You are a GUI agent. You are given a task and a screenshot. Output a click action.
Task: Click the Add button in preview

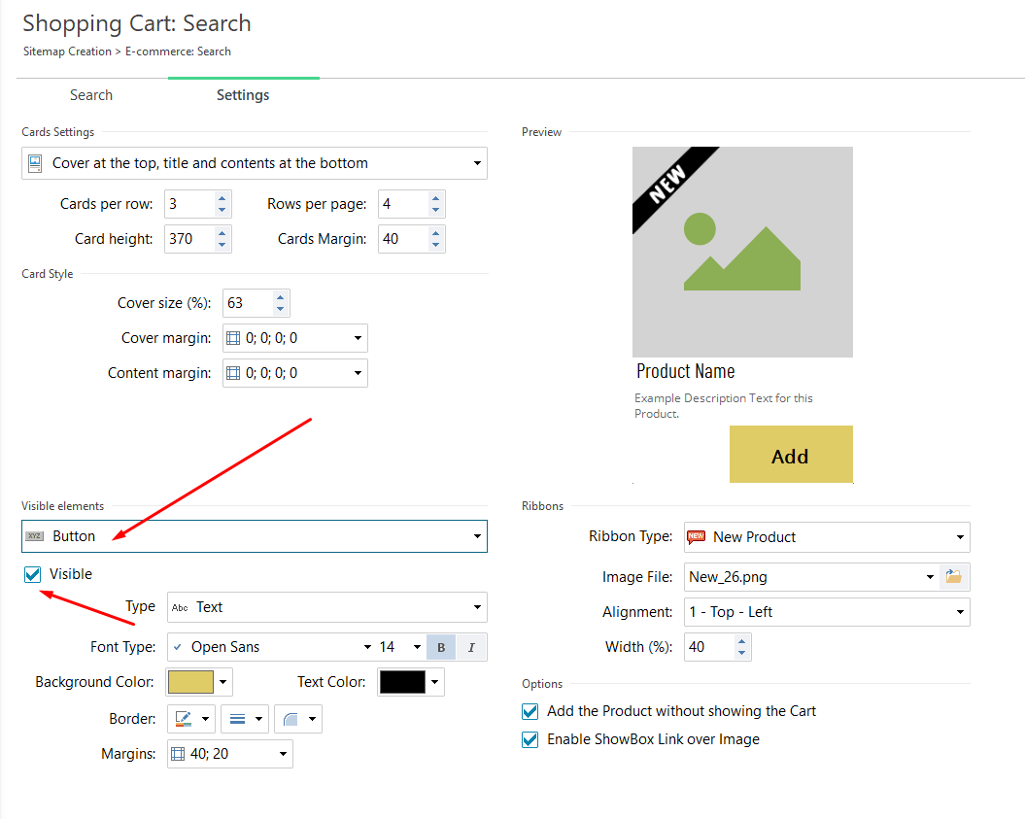pyautogui.click(x=791, y=455)
